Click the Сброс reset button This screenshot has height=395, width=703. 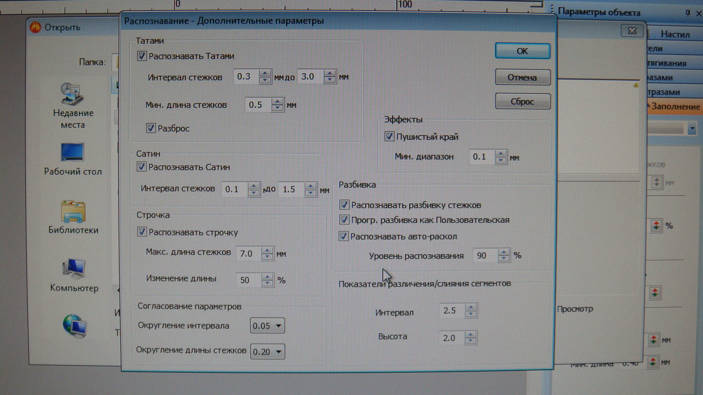(522, 101)
